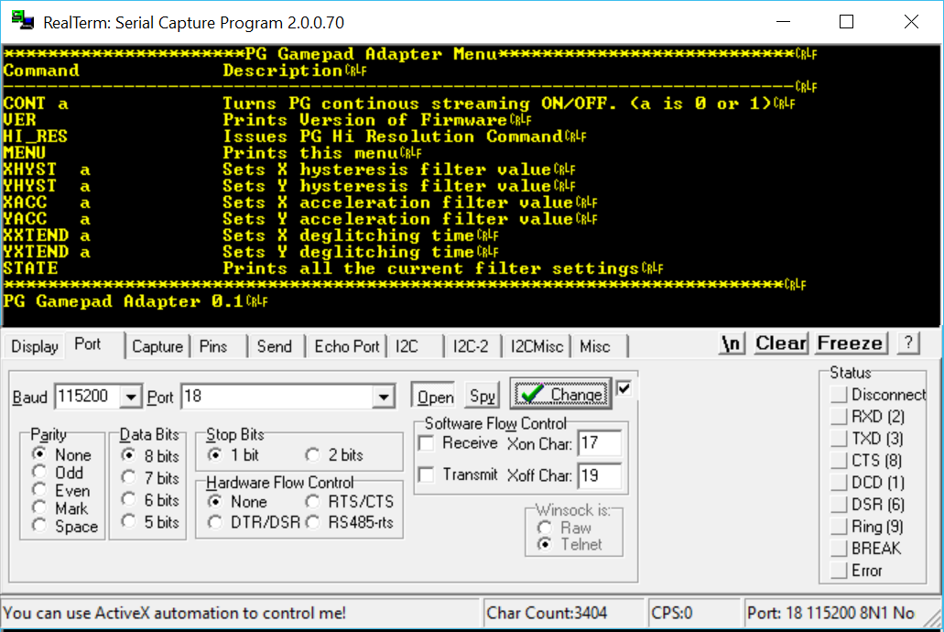
Task: Apply settings with the Change button
Action: [561, 394]
